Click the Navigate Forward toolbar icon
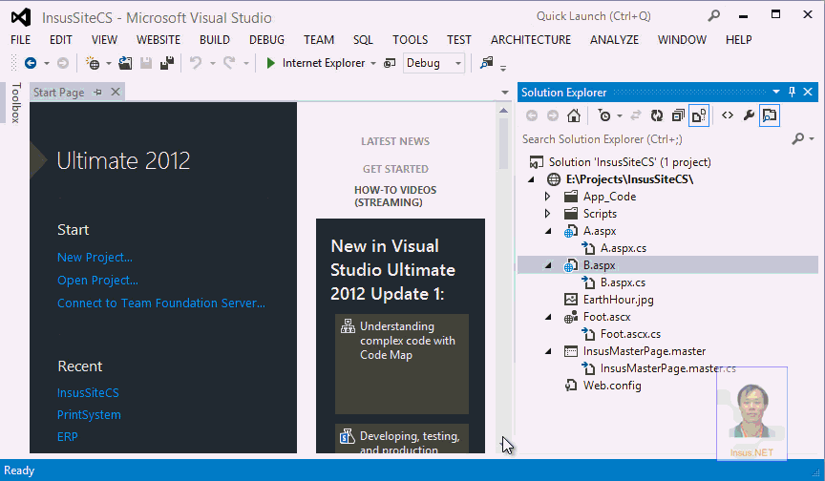Screen dimensions: 825x481 pos(63,63)
